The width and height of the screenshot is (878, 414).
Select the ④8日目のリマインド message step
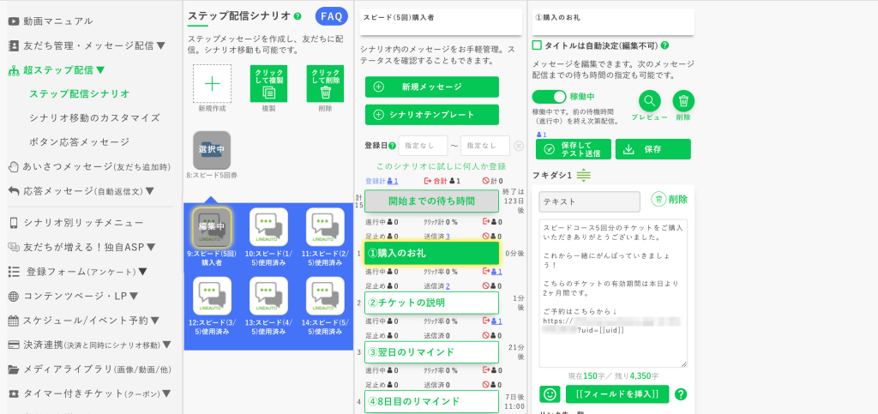[x=432, y=401]
